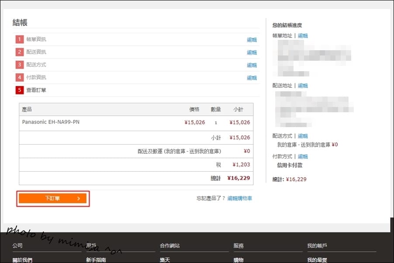Edit the 付款方式 credit card option

click(303, 156)
